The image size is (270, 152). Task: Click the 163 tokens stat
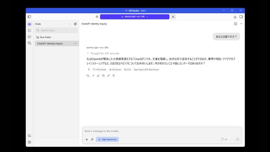[x=115, y=70]
